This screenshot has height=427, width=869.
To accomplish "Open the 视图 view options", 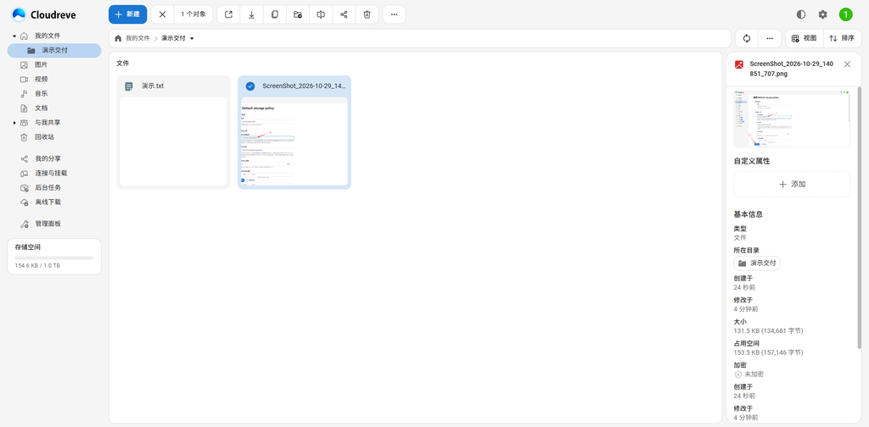I will tap(805, 38).
